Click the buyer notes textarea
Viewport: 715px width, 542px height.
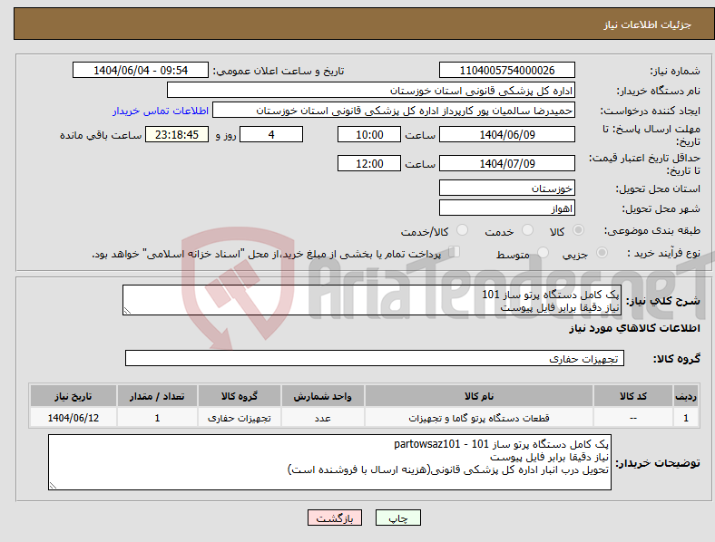click(x=329, y=462)
